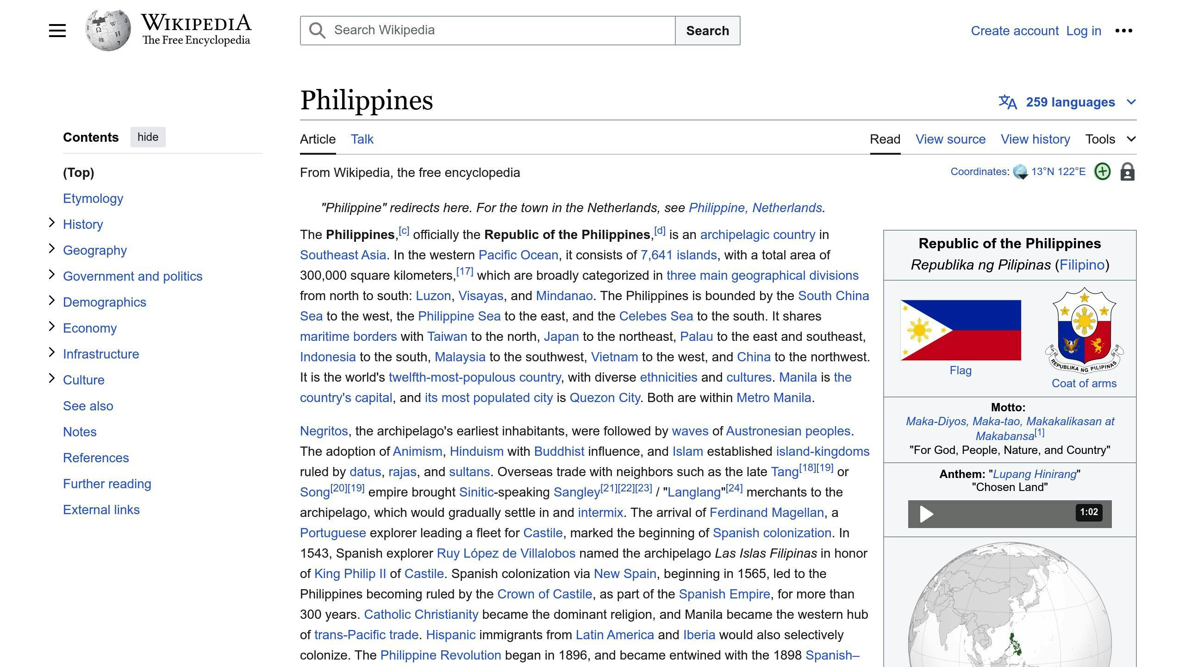Jump to References in contents
Screen dimensions: 1185x667
(x=96, y=458)
